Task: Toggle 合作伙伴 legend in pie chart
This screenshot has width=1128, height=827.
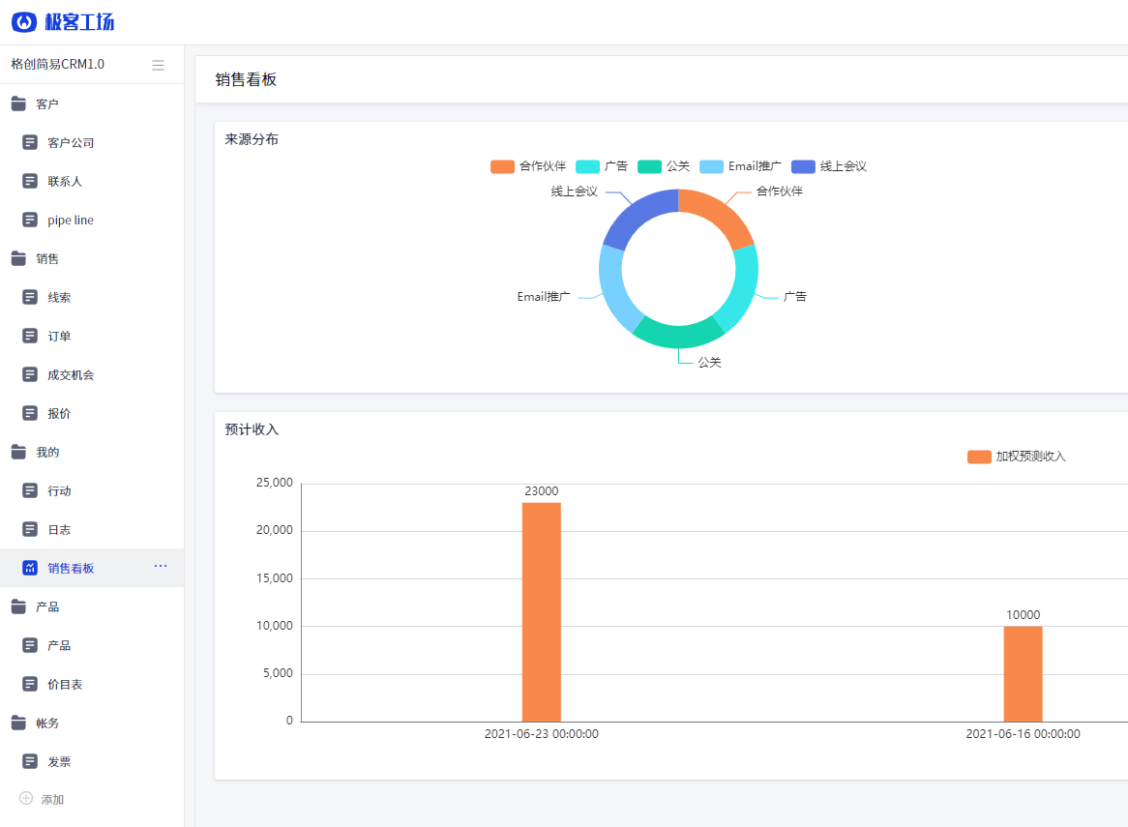Action: 528,166
